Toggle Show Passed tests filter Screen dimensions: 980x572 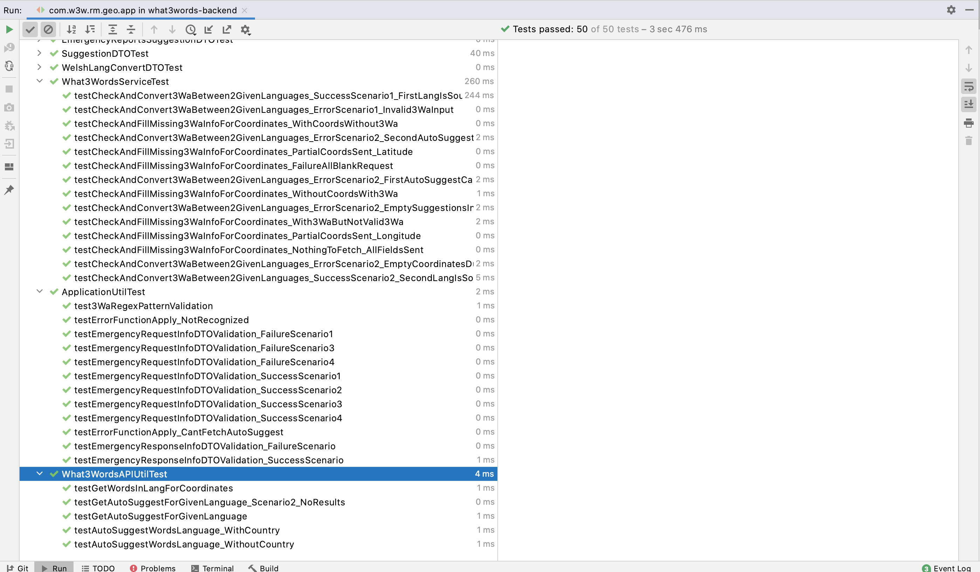click(x=30, y=29)
